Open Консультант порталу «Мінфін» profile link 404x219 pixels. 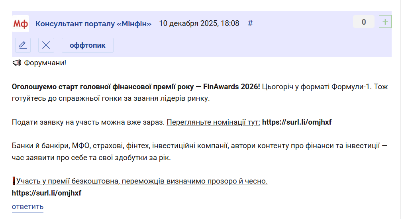click(x=94, y=23)
